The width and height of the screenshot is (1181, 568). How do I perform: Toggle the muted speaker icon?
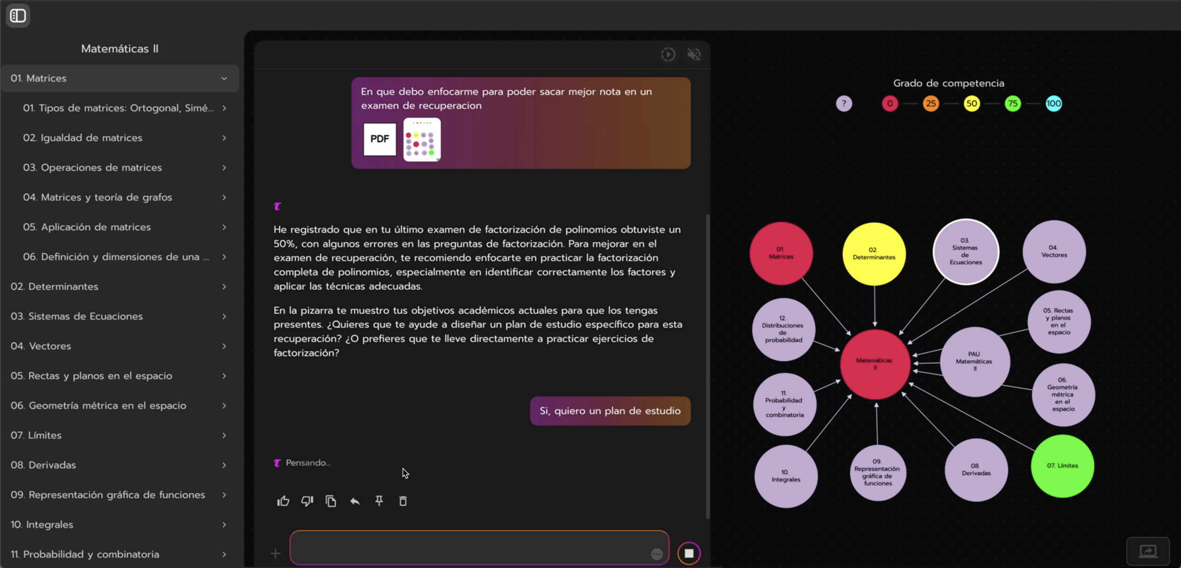[694, 54]
